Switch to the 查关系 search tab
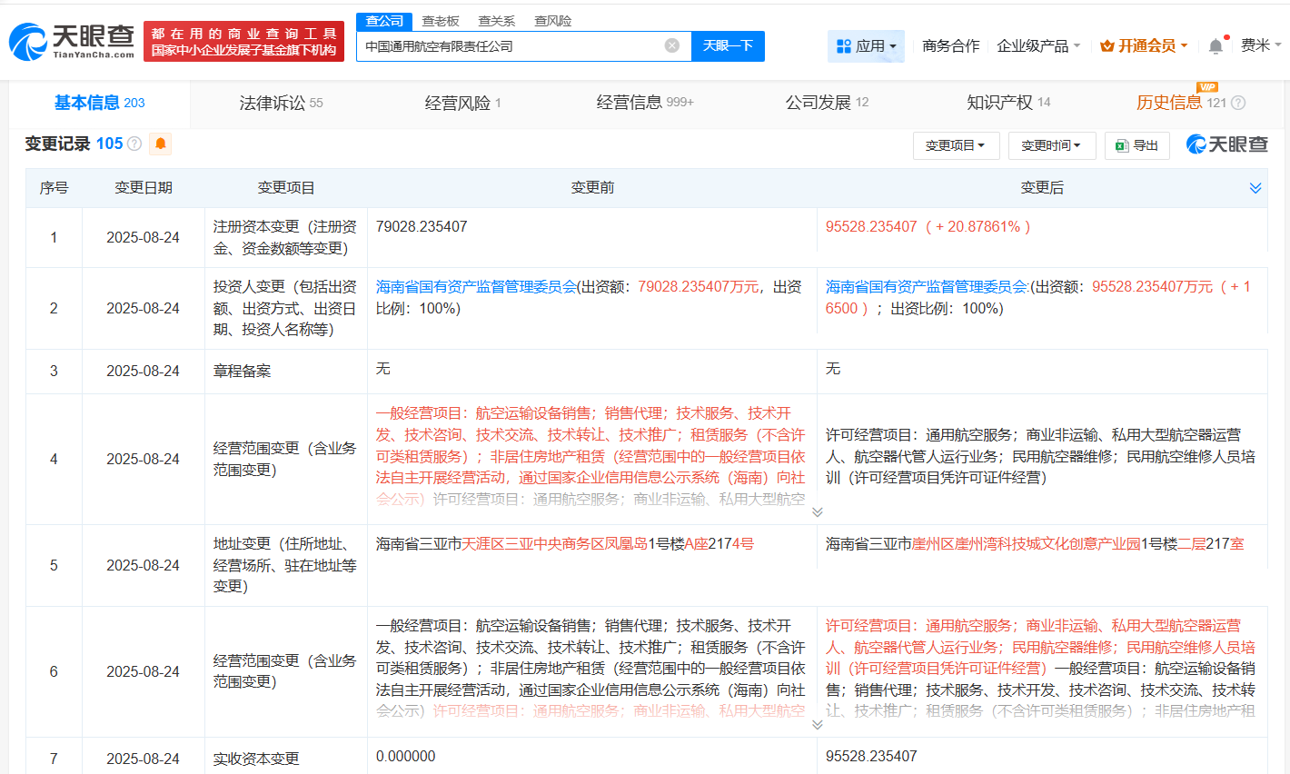Viewport: 1290px width, 774px height. [x=497, y=21]
